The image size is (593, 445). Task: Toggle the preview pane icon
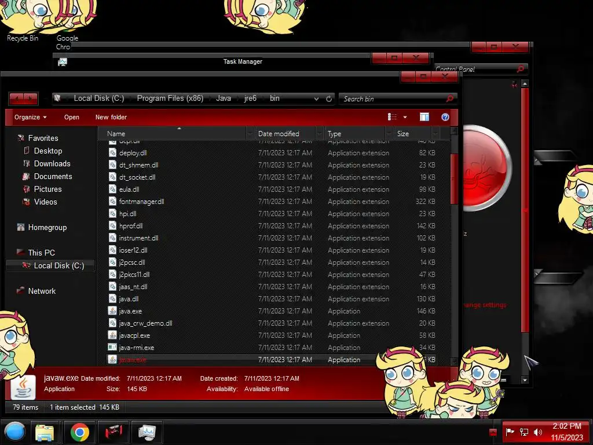point(424,117)
